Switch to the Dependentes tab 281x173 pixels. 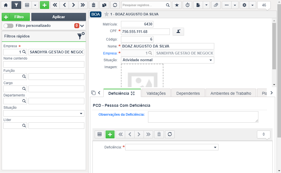point(188,93)
